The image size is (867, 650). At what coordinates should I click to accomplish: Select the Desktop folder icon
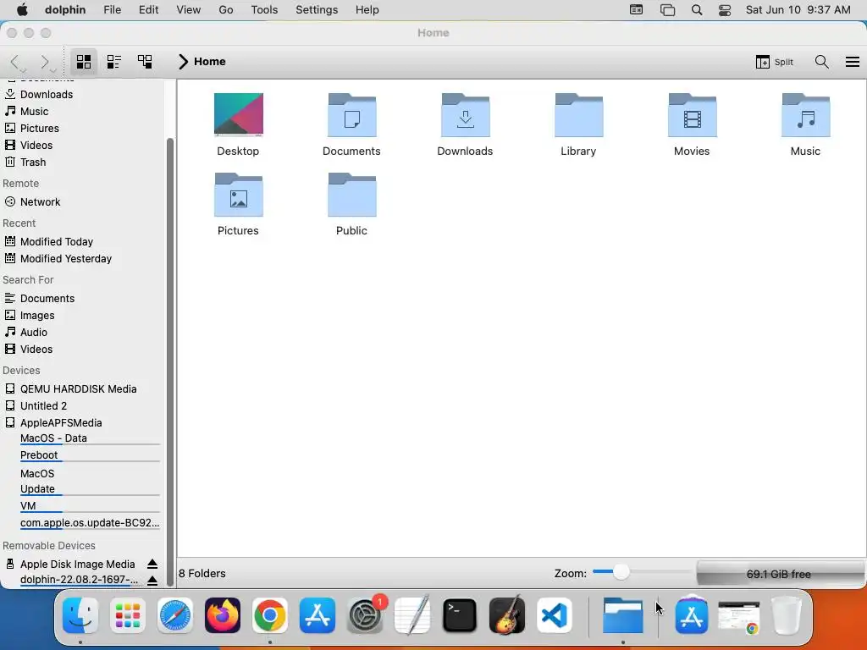point(238,114)
